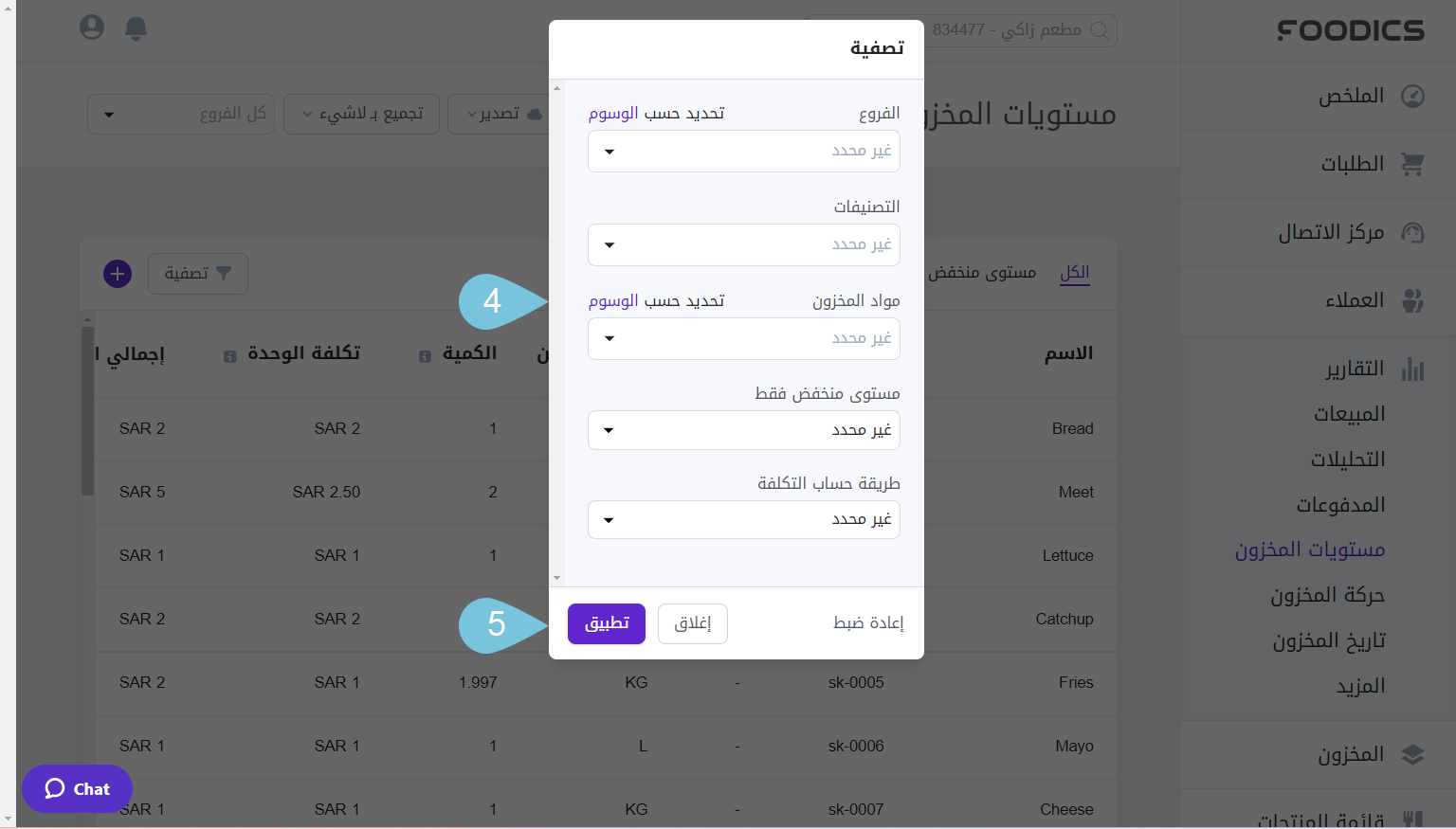Open the الفروع dropdown in filter dialog

point(744,152)
